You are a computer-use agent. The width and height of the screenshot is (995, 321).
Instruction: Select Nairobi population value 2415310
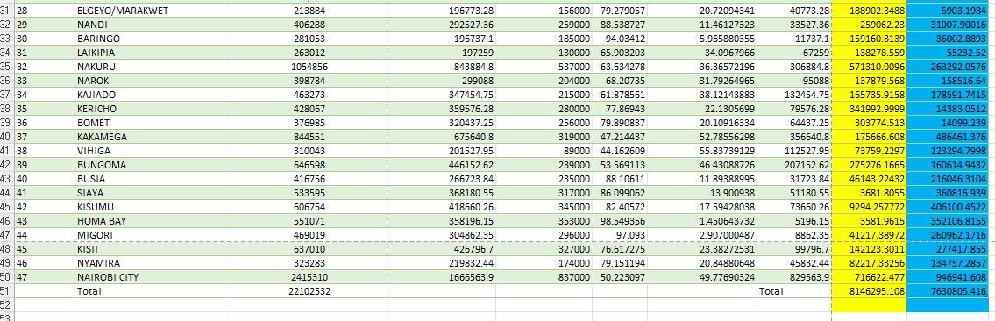(309, 276)
